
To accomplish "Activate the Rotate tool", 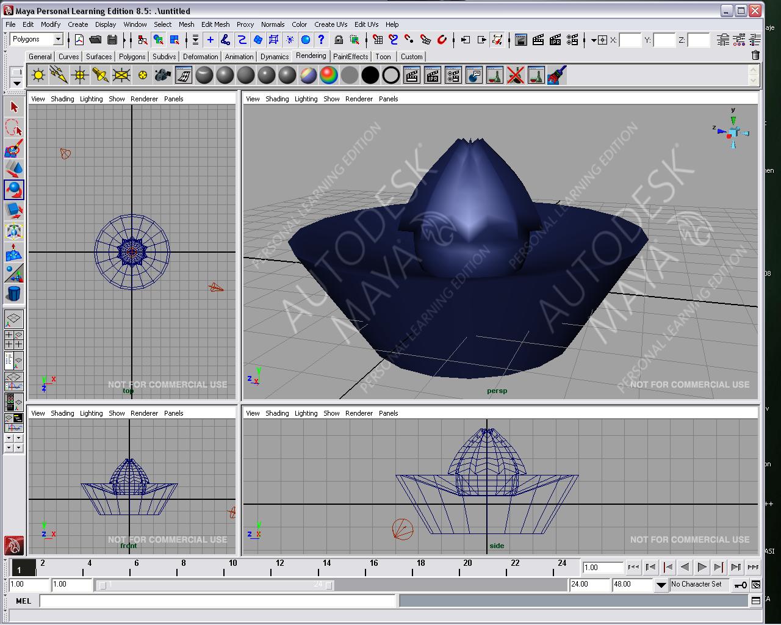I will click(x=14, y=190).
